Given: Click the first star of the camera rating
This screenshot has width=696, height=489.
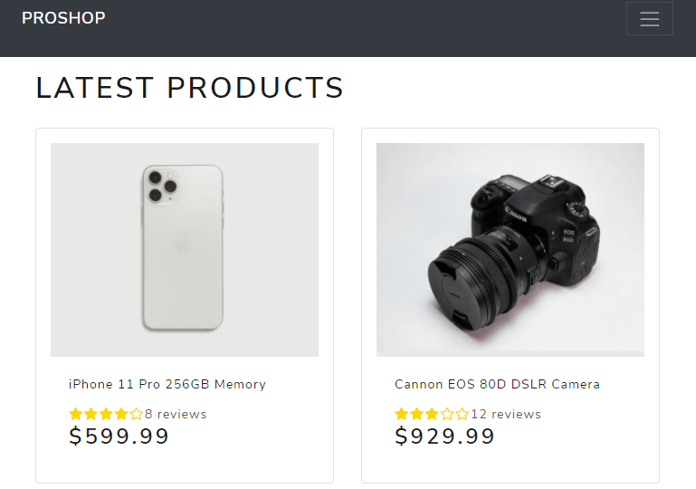Looking at the screenshot, I should [x=402, y=414].
